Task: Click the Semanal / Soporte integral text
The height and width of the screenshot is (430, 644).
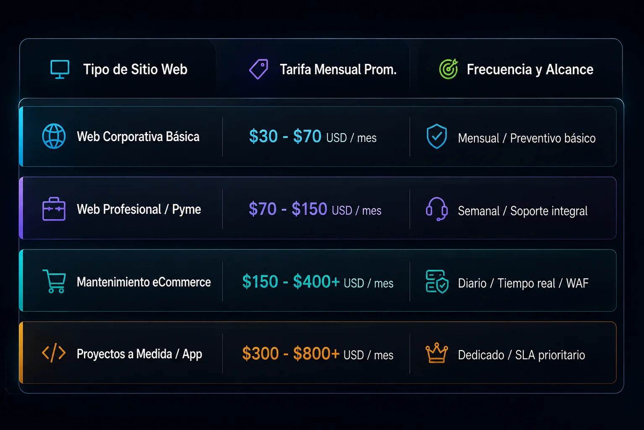Action: [x=522, y=211]
